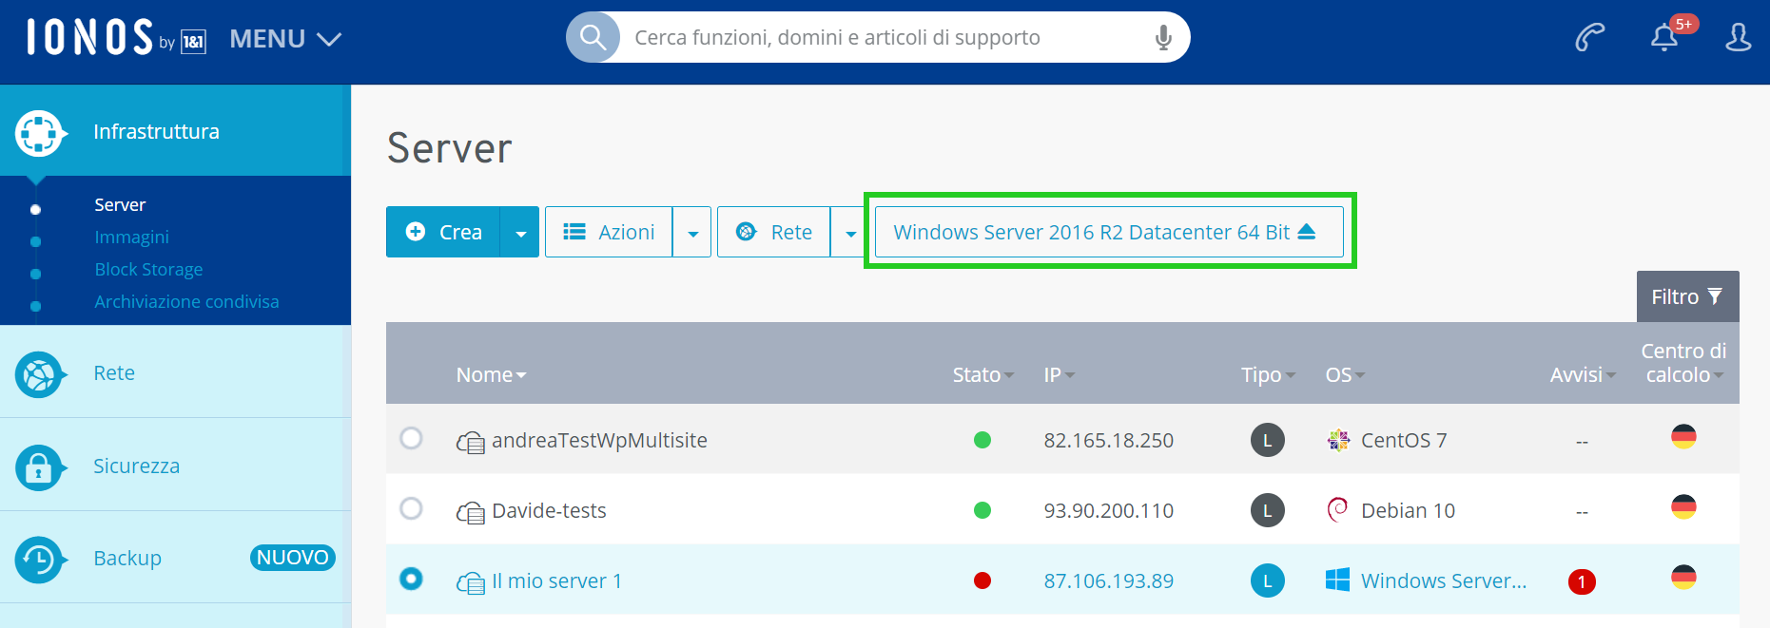Click the search magnifier icon
Screen dimensions: 1770x628
(593, 37)
